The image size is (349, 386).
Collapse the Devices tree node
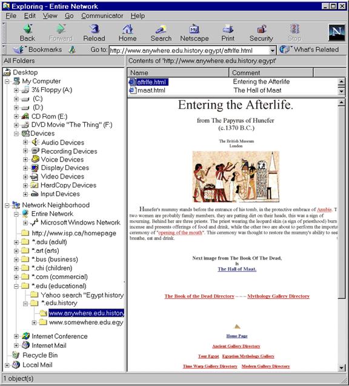click(x=16, y=134)
